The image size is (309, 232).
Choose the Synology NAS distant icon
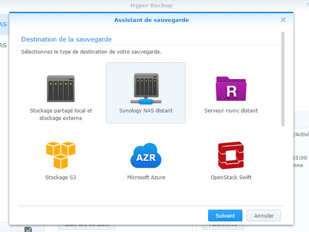pyautogui.click(x=146, y=88)
